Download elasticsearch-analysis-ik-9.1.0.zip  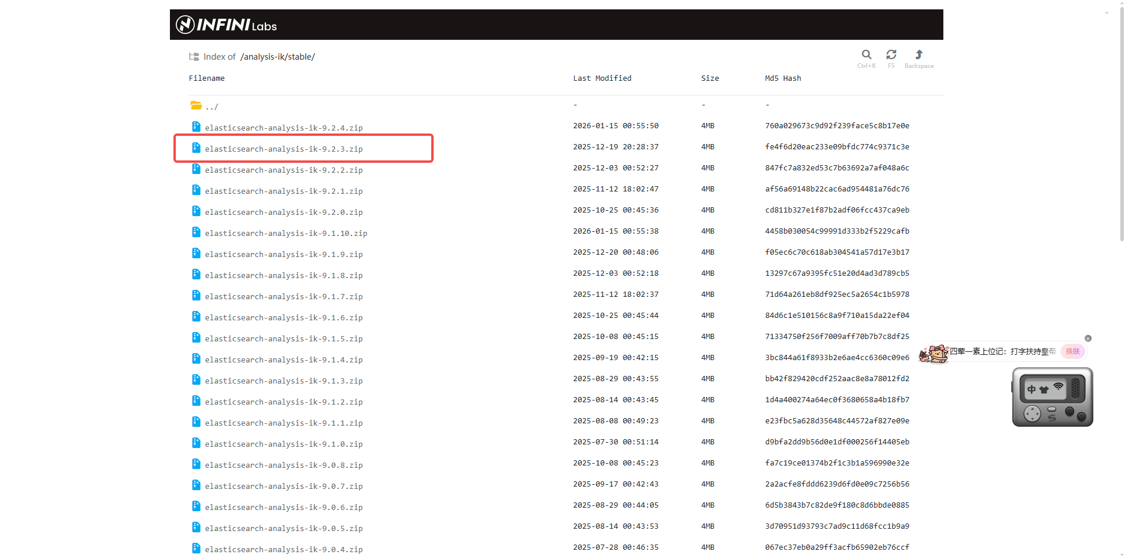(284, 444)
